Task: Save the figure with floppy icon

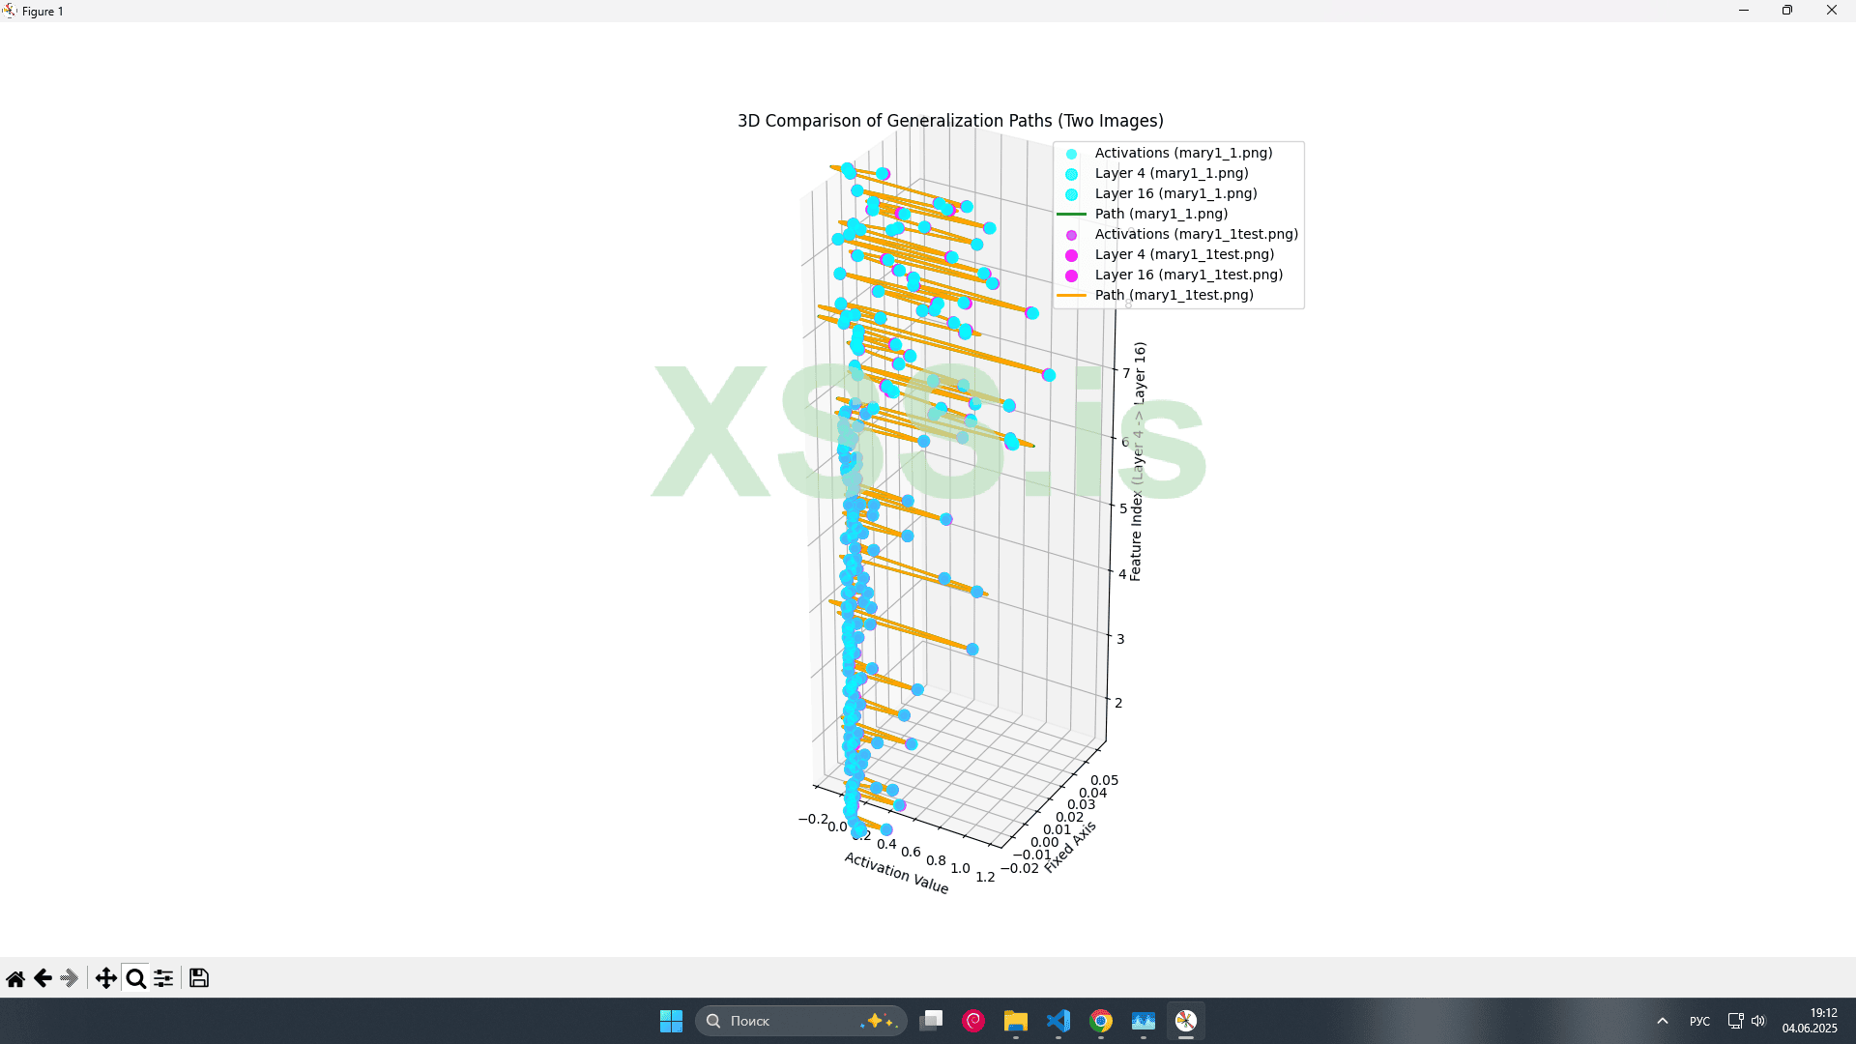Action: point(199,978)
